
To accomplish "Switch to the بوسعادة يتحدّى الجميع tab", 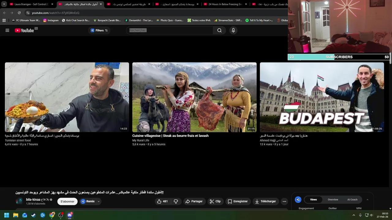I will (177, 4).
